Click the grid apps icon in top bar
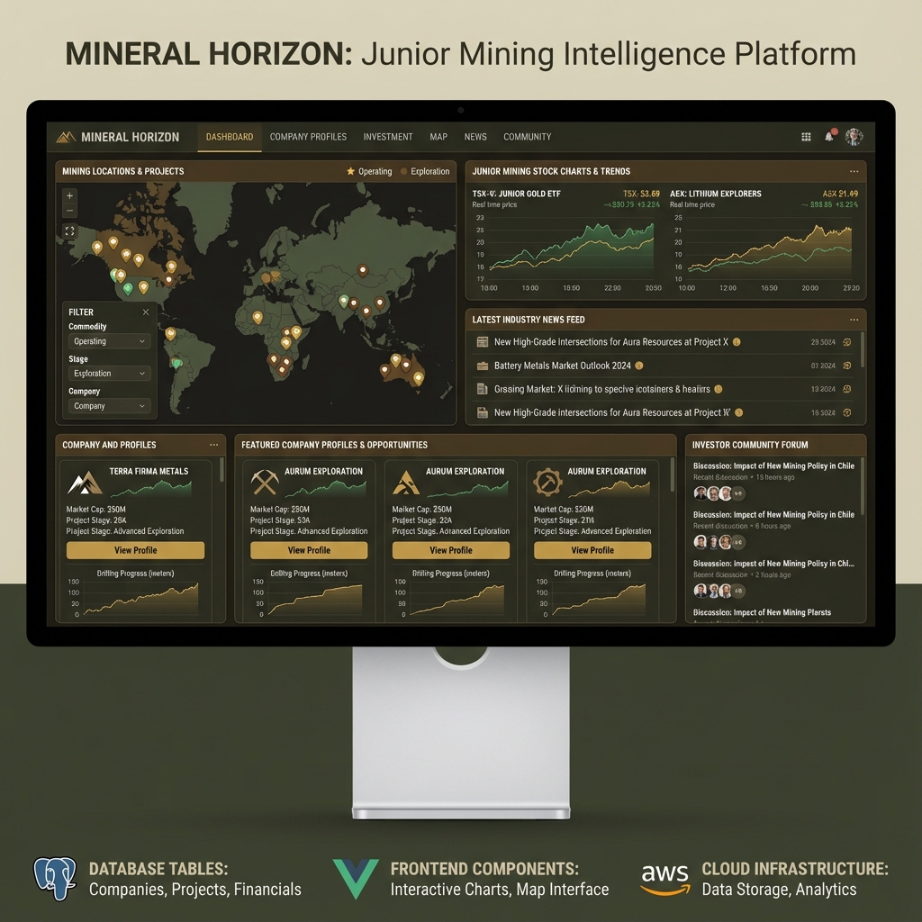Screen dimensions: 922x922 point(805,136)
